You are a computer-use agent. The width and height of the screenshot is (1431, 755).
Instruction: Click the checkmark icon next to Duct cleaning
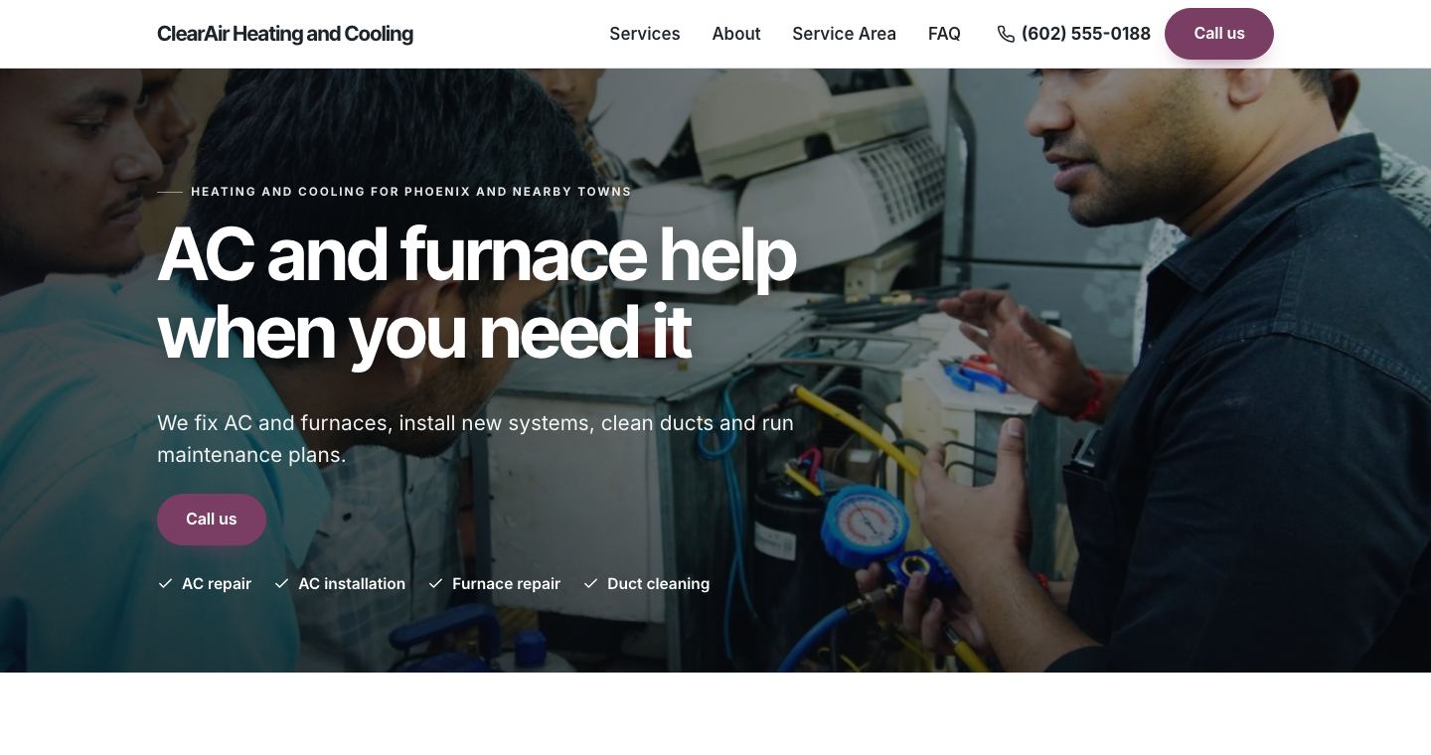[590, 583]
